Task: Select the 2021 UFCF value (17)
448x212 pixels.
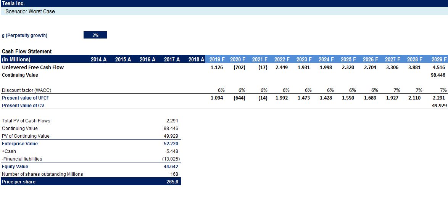Action: pos(263,67)
